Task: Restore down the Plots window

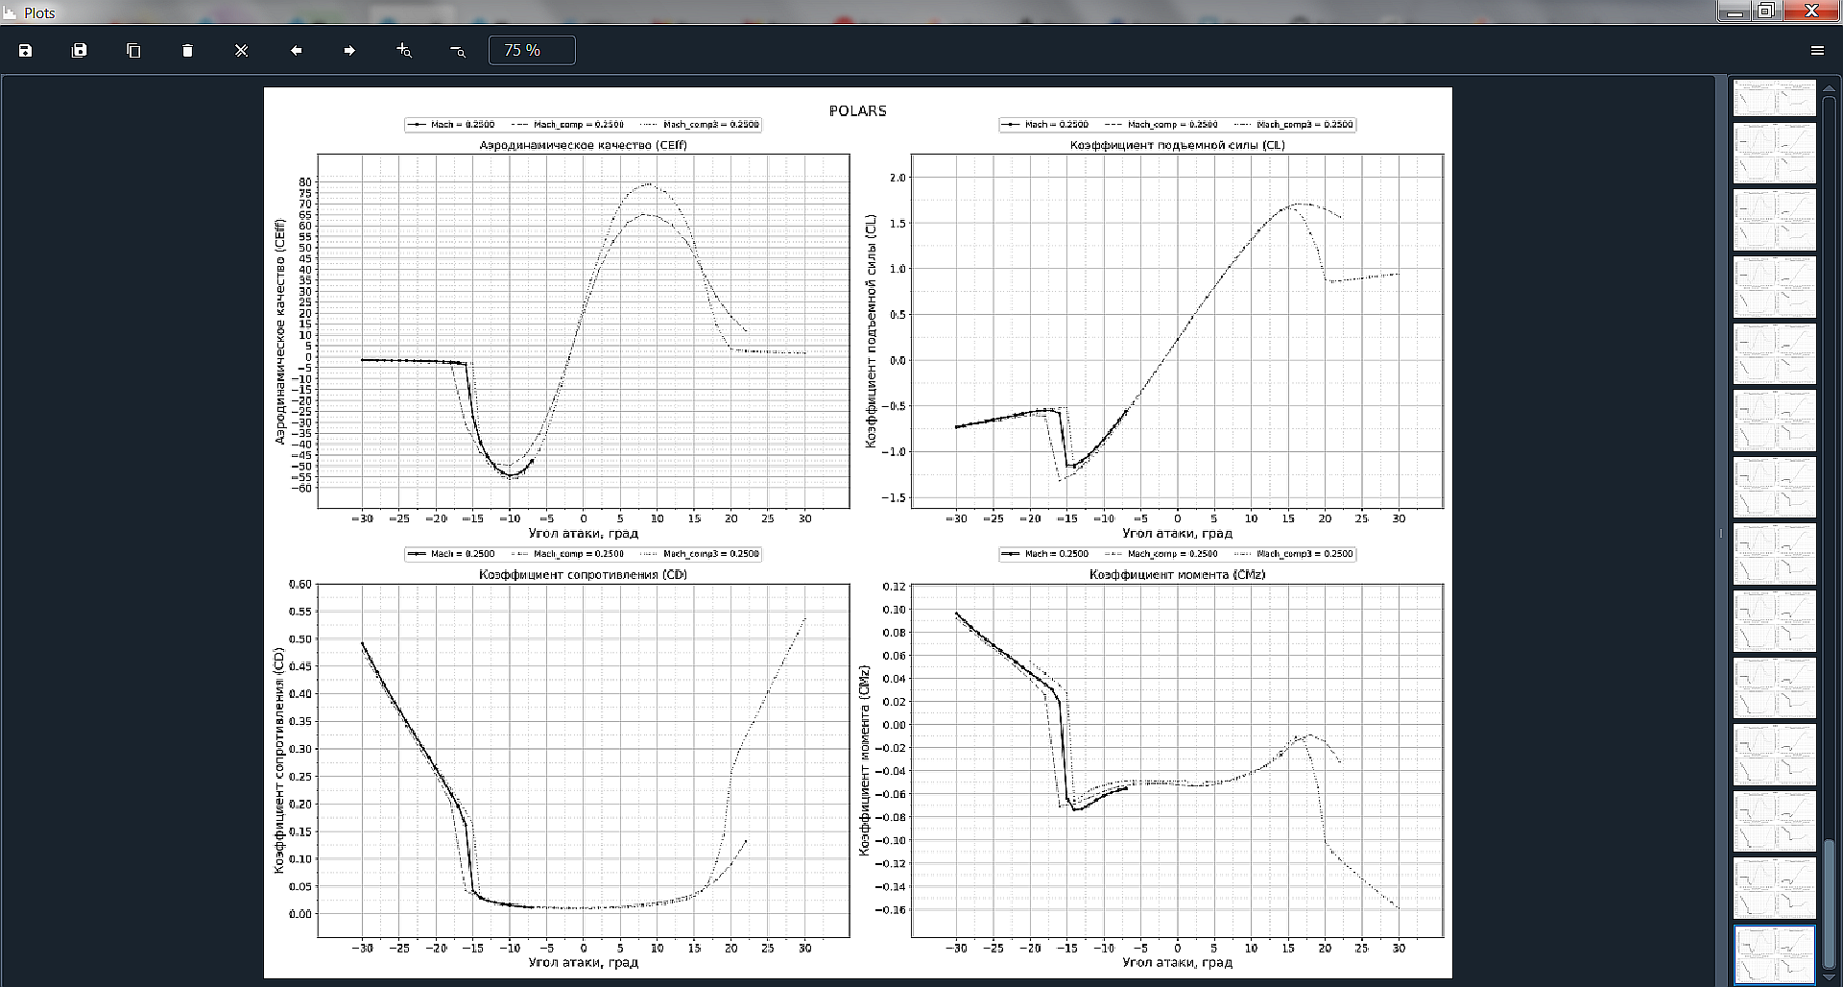Action: (x=1765, y=12)
